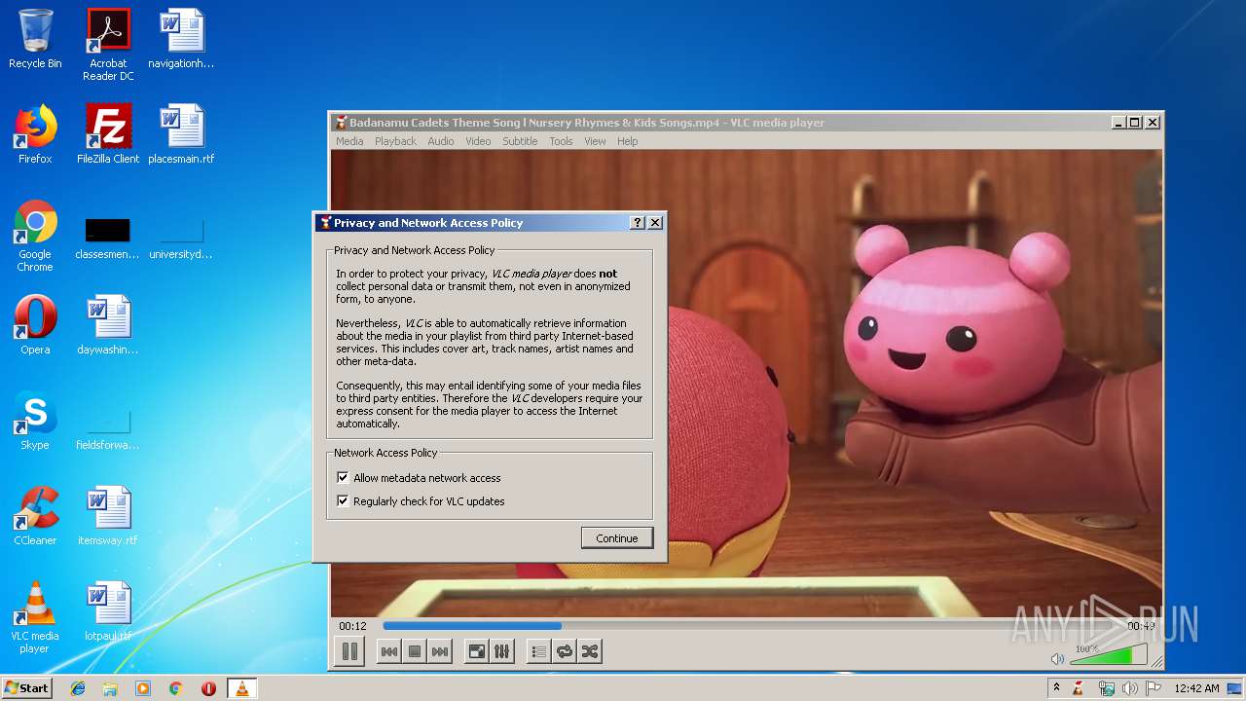The height and width of the screenshot is (701, 1246).
Task: Open the Playback menu
Action: click(x=395, y=141)
